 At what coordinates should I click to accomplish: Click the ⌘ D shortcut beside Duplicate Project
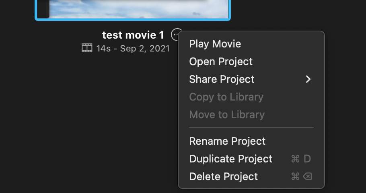click(x=301, y=159)
